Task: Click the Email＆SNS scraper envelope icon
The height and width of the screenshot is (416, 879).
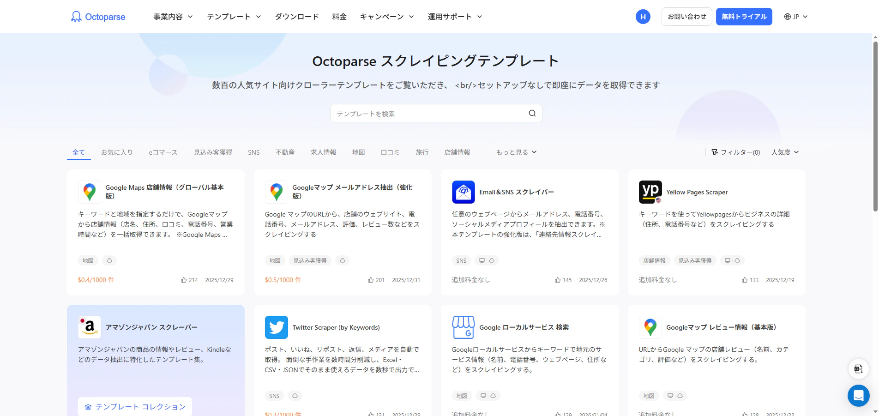Action: click(463, 192)
